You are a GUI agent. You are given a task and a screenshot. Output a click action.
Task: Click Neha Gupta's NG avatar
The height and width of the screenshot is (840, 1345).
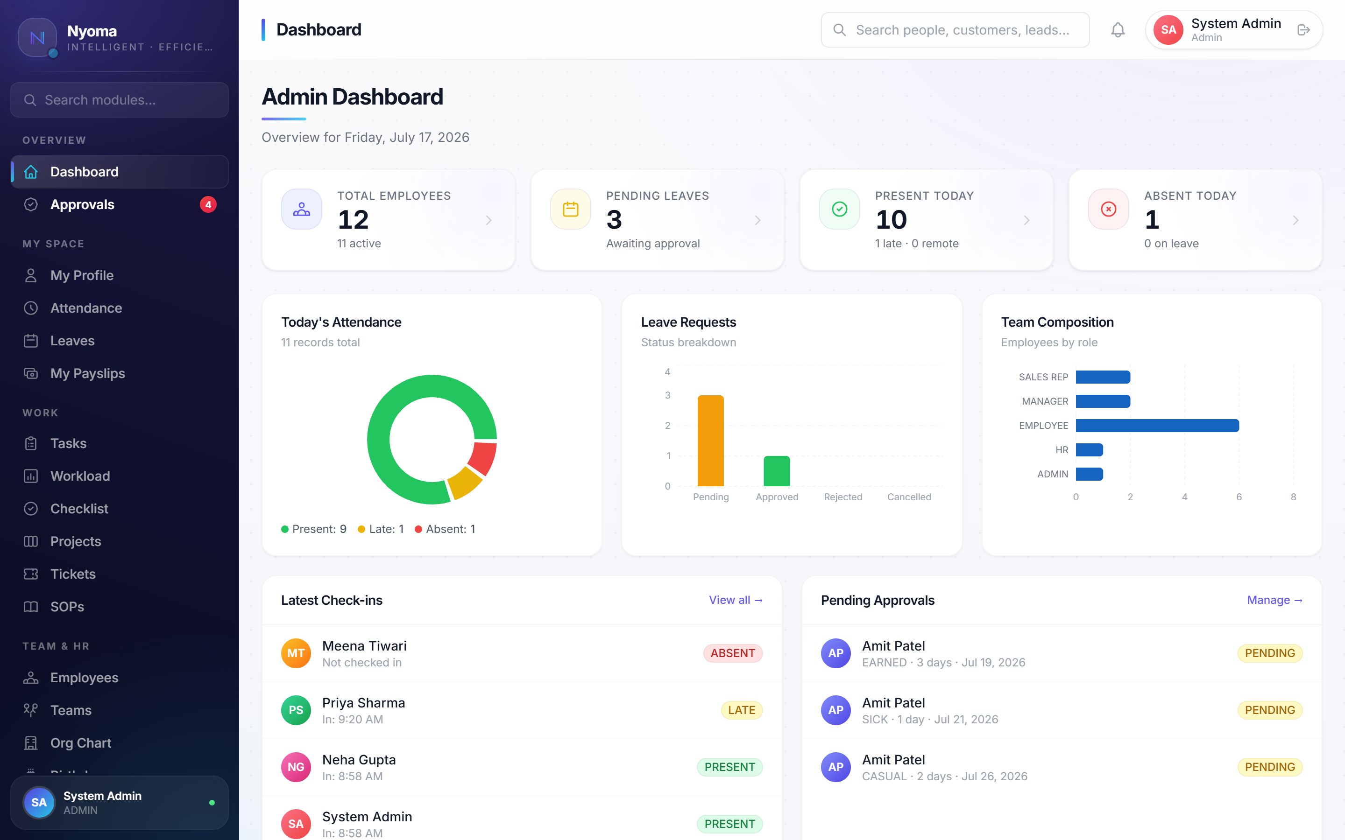tap(296, 767)
